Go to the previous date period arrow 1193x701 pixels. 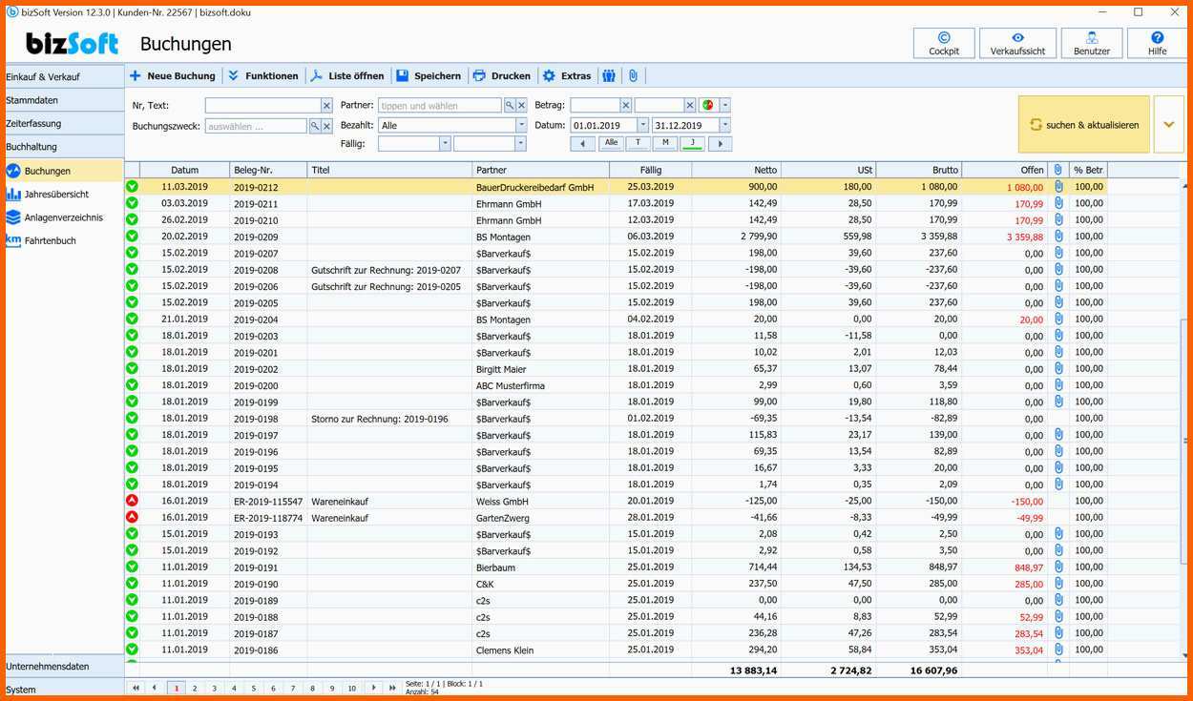583,144
